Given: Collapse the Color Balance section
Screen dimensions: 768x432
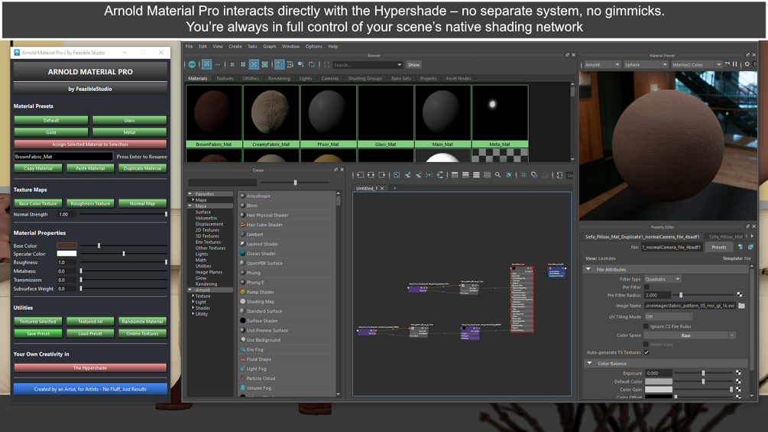Looking at the screenshot, I should pos(588,363).
